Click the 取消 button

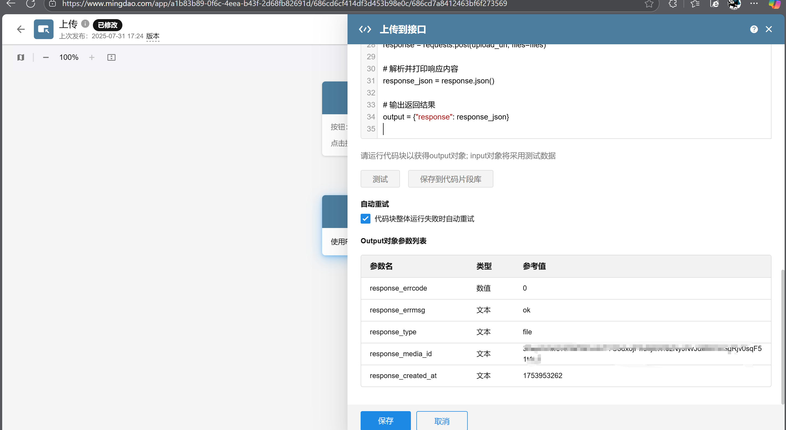pyautogui.click(x=441, y=421)
